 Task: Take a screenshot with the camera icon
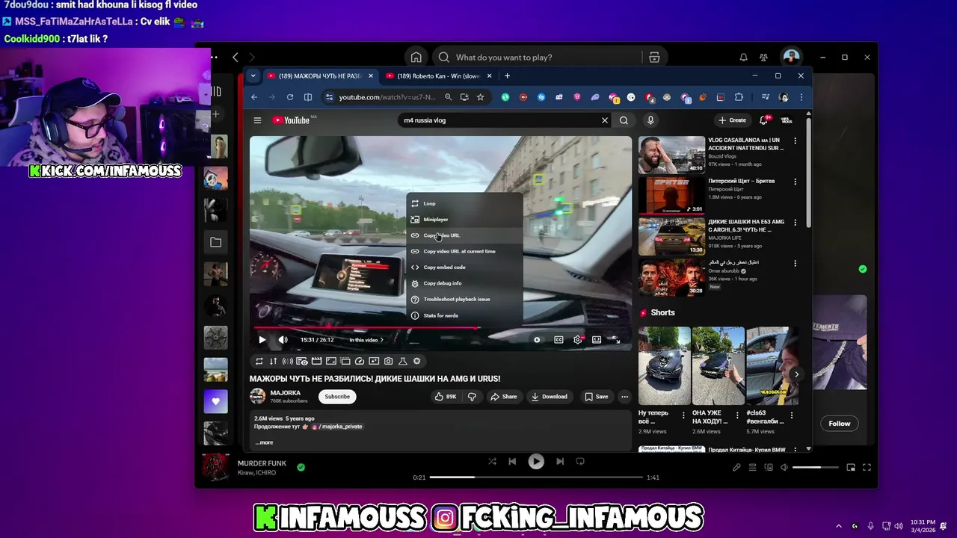pyautogui.click(x=388, y=361)
